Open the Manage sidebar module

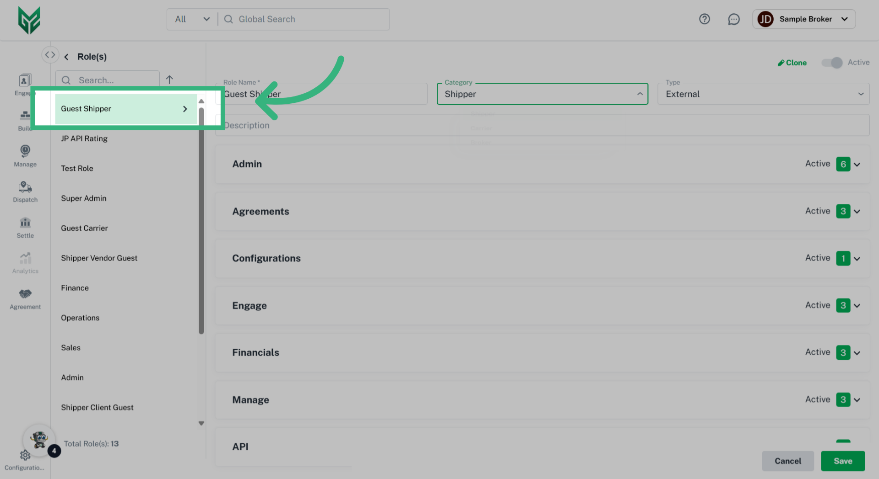click(x=25, y=155)
